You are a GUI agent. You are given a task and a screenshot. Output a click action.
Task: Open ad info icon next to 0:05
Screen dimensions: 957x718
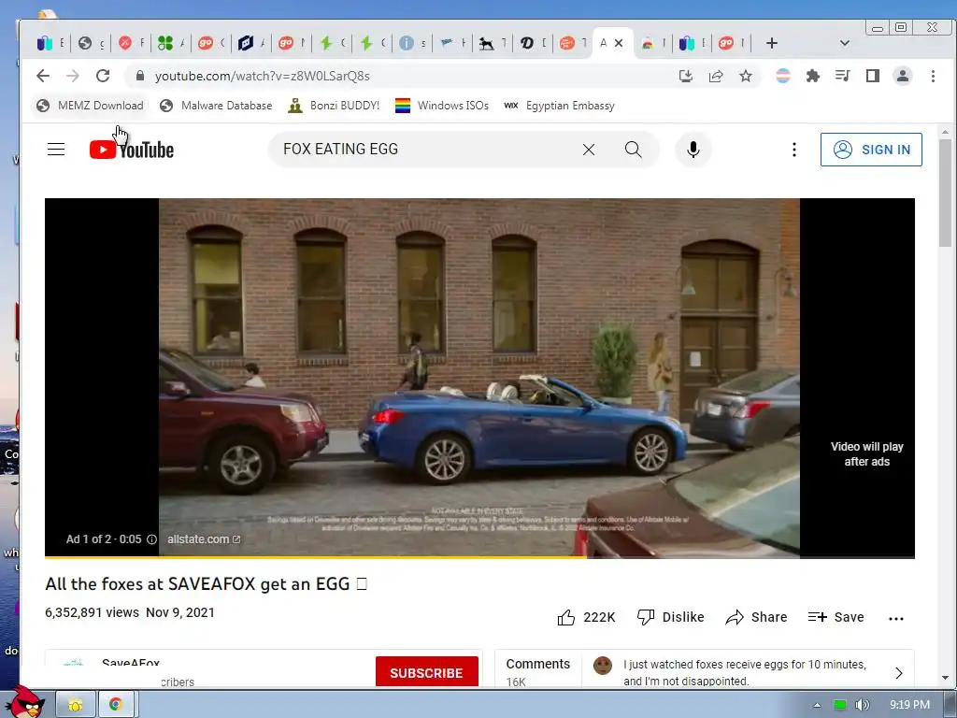click(x=151, y=539)
